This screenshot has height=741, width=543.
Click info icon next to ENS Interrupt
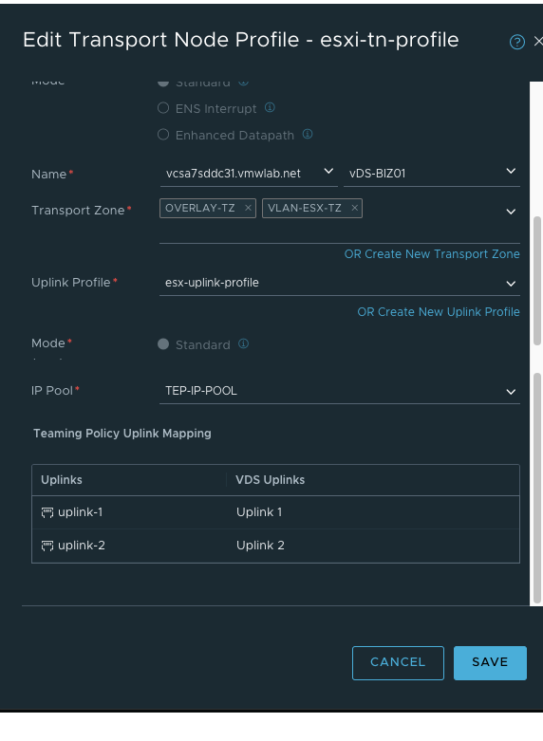(270, 107)
